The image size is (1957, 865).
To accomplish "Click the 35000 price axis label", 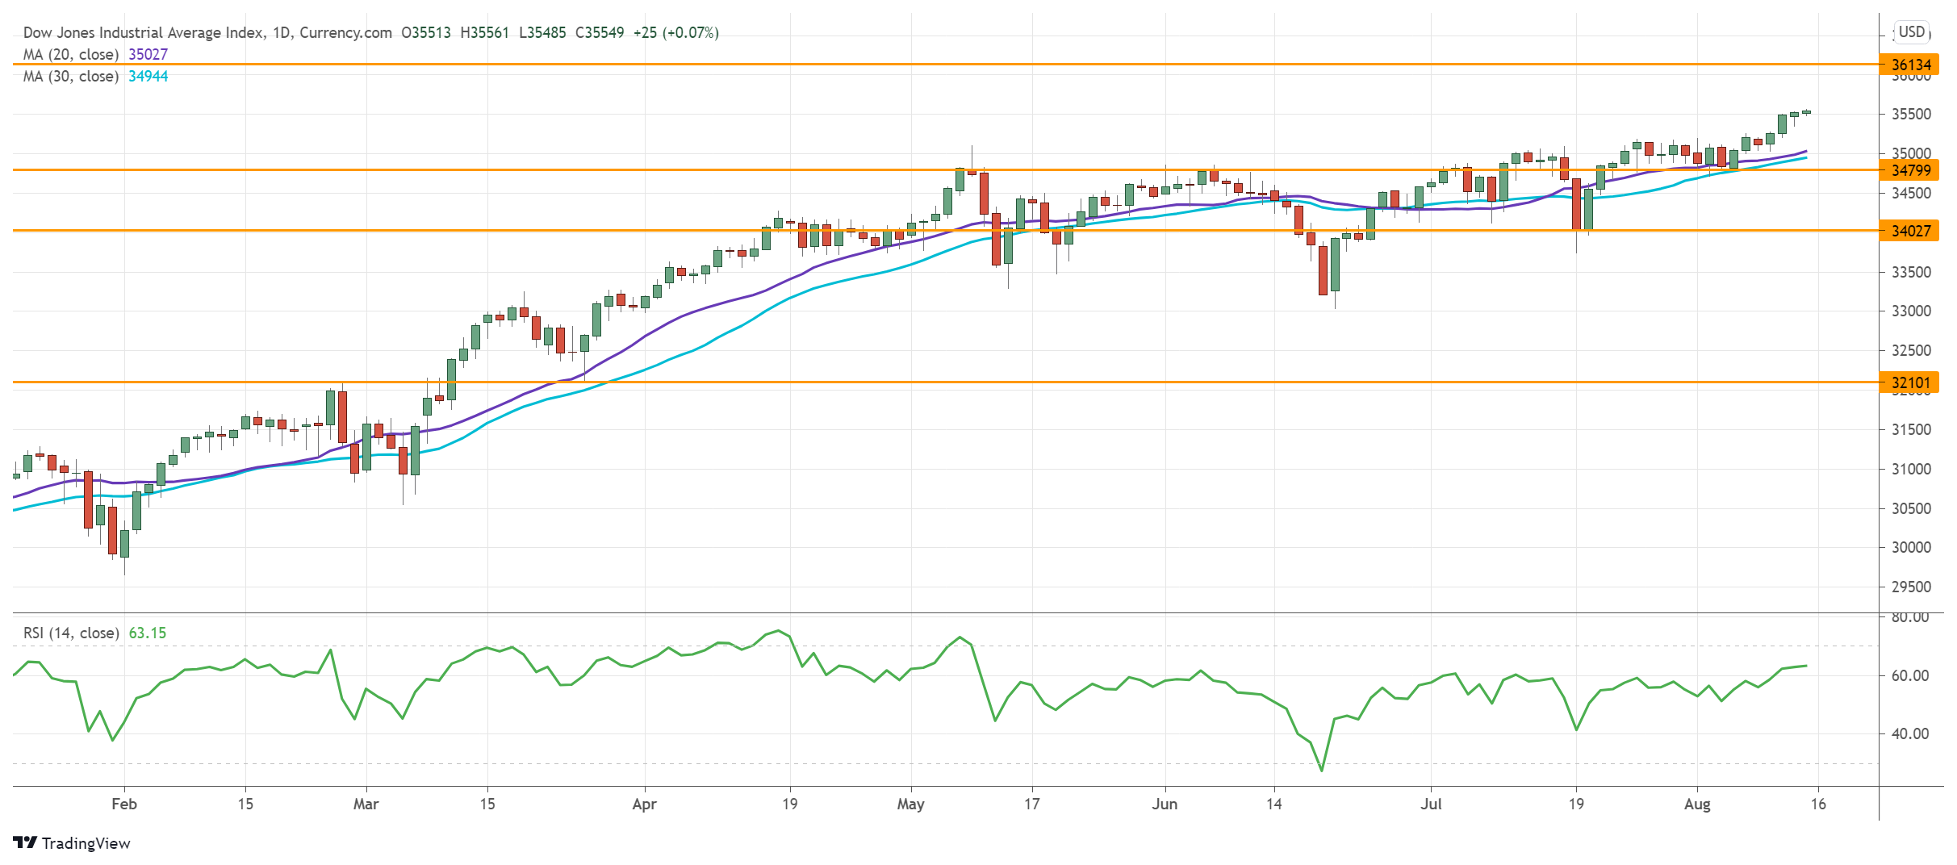I will [x=1912, y=153].
